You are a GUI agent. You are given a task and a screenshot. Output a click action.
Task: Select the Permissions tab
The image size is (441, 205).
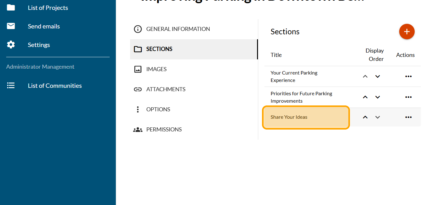tap(164, 130)
